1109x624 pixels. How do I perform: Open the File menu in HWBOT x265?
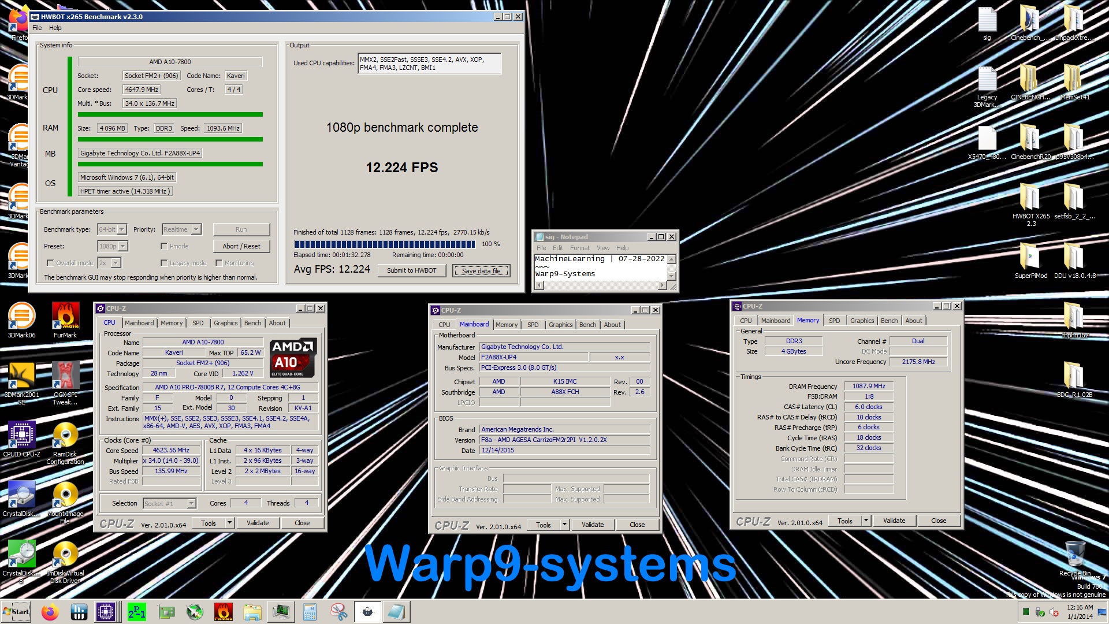(x=37, y=28)
